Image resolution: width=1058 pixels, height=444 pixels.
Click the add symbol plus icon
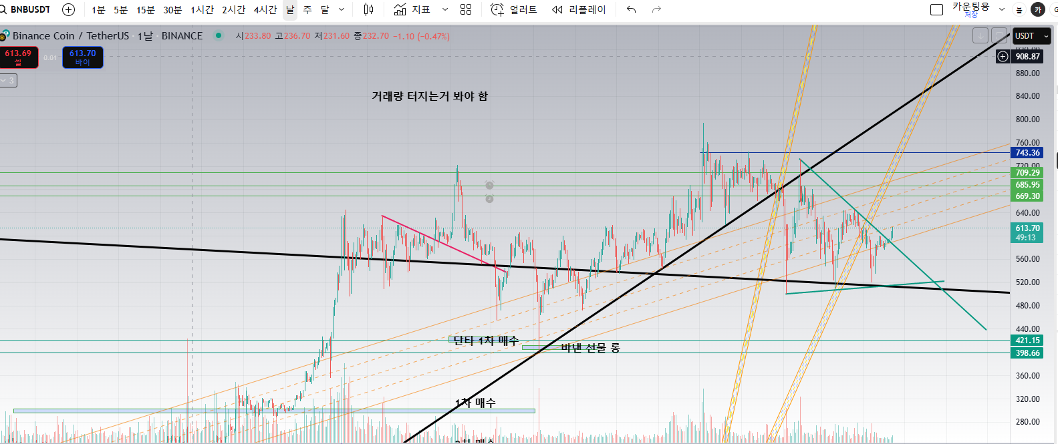[x=68, y=9]
